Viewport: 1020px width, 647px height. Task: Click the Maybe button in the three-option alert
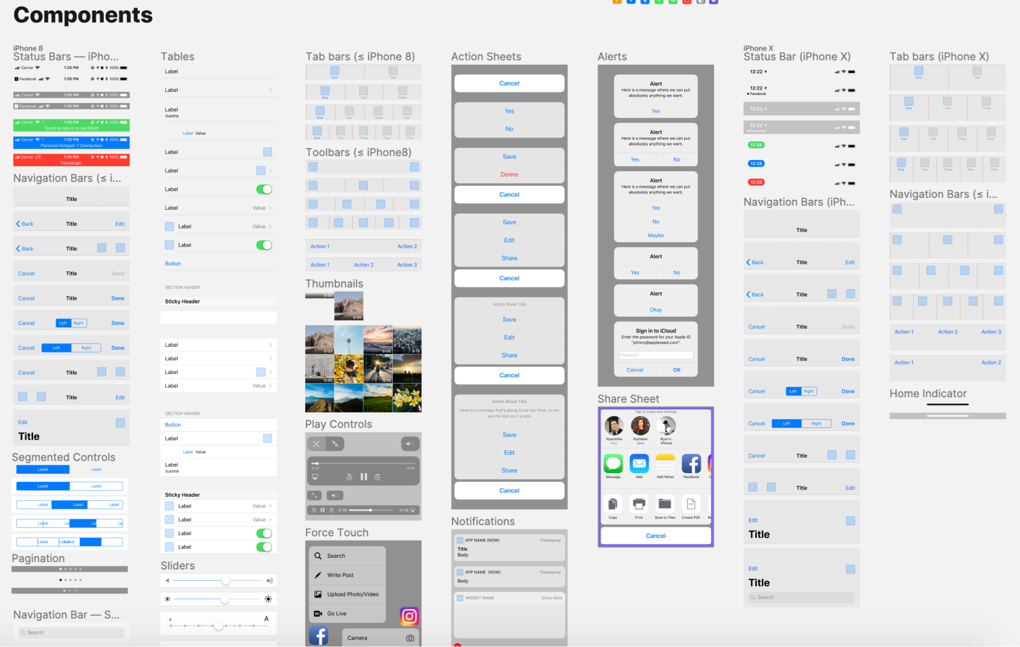click(x=656, y=236)
